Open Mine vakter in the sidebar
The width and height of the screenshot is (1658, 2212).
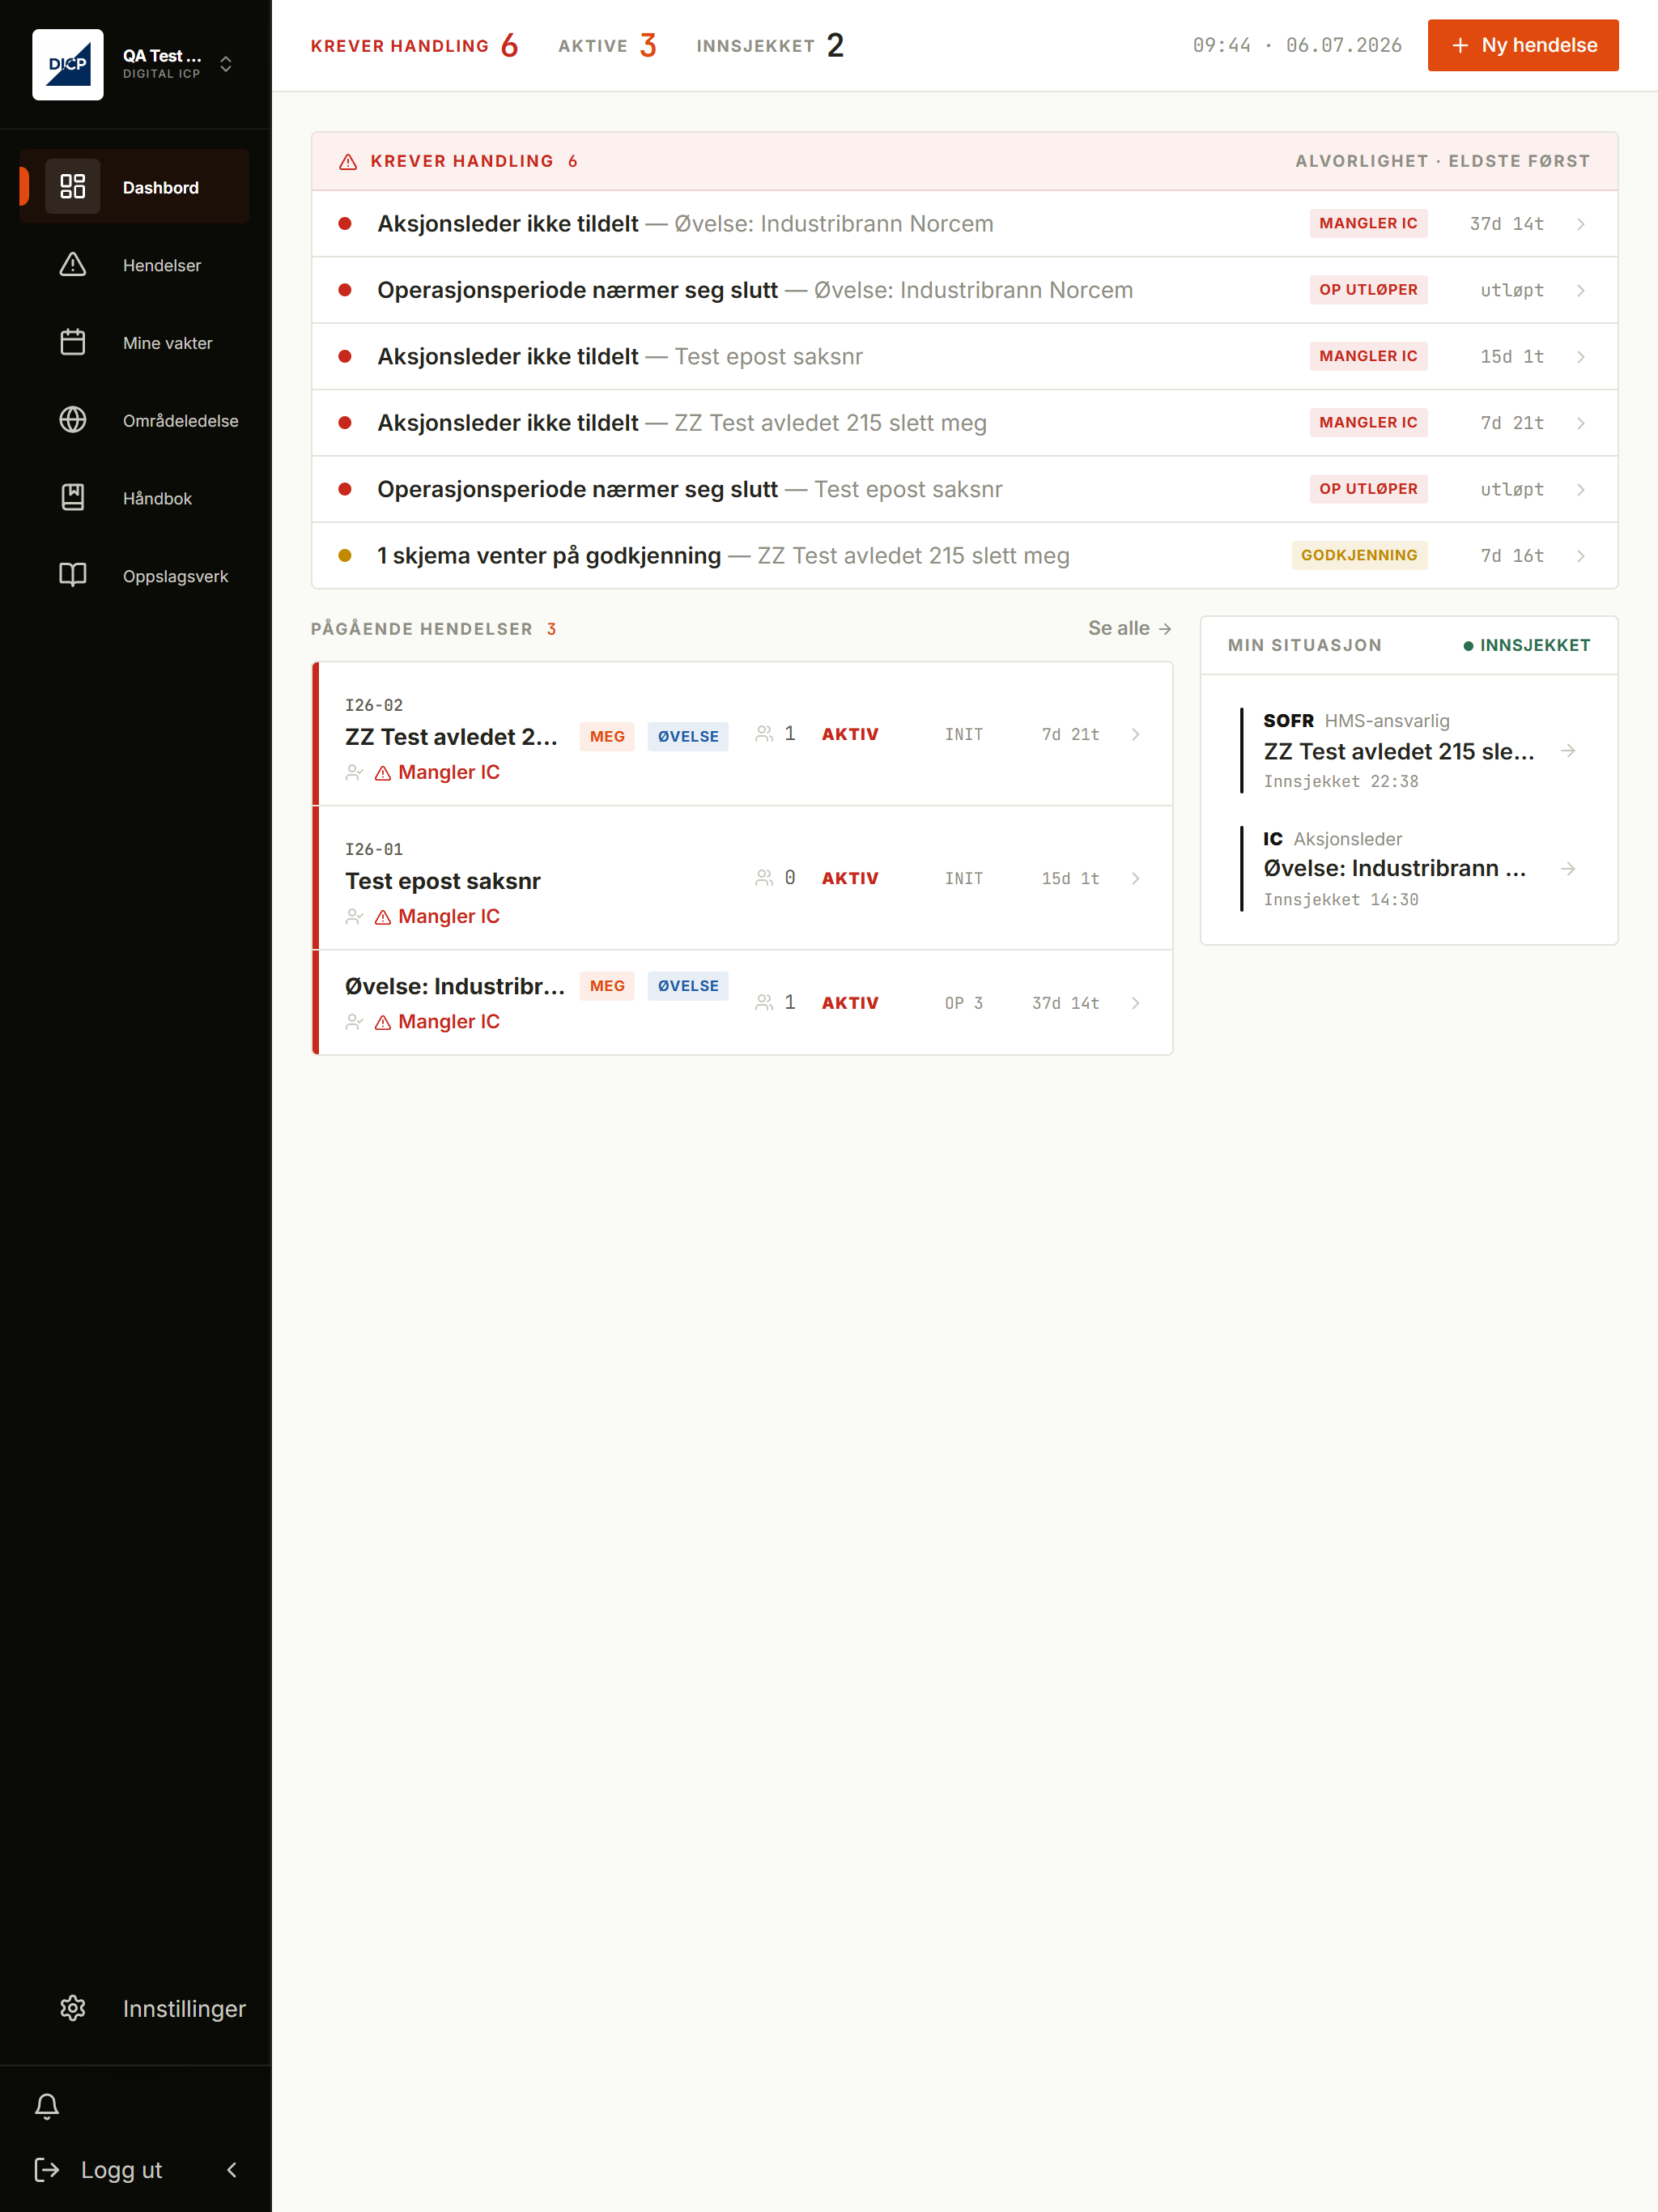[x=135, y=343]
